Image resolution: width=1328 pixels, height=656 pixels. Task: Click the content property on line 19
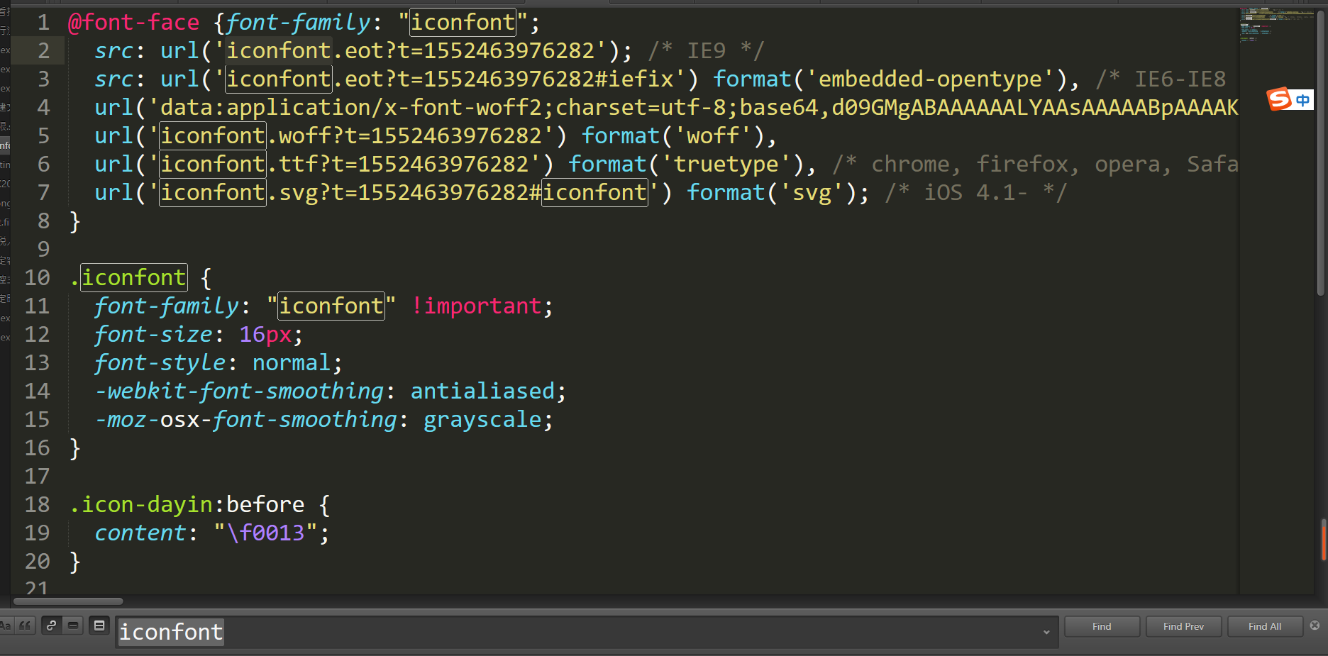click(x=140, y=533)
